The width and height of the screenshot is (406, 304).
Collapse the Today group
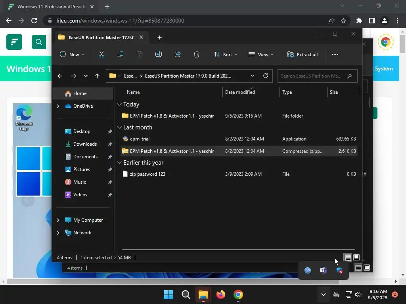pos(119,104)
